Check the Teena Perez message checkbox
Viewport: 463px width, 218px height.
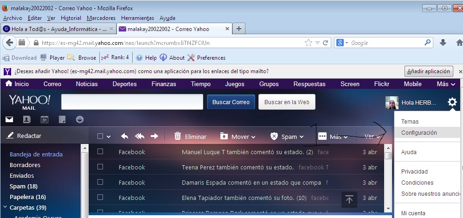pos(100,167)
